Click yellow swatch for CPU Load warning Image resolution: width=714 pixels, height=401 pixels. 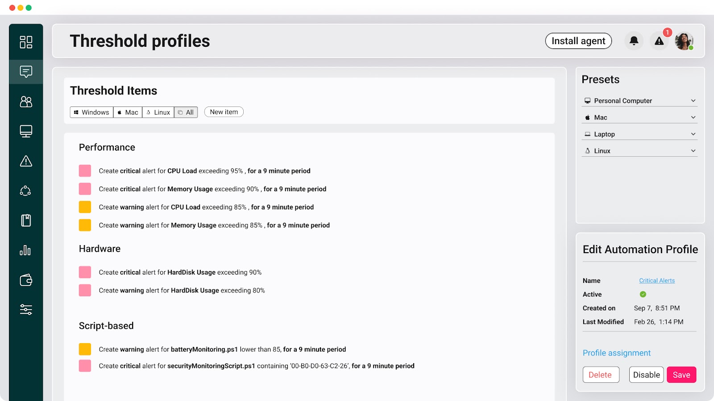point(85,207)
